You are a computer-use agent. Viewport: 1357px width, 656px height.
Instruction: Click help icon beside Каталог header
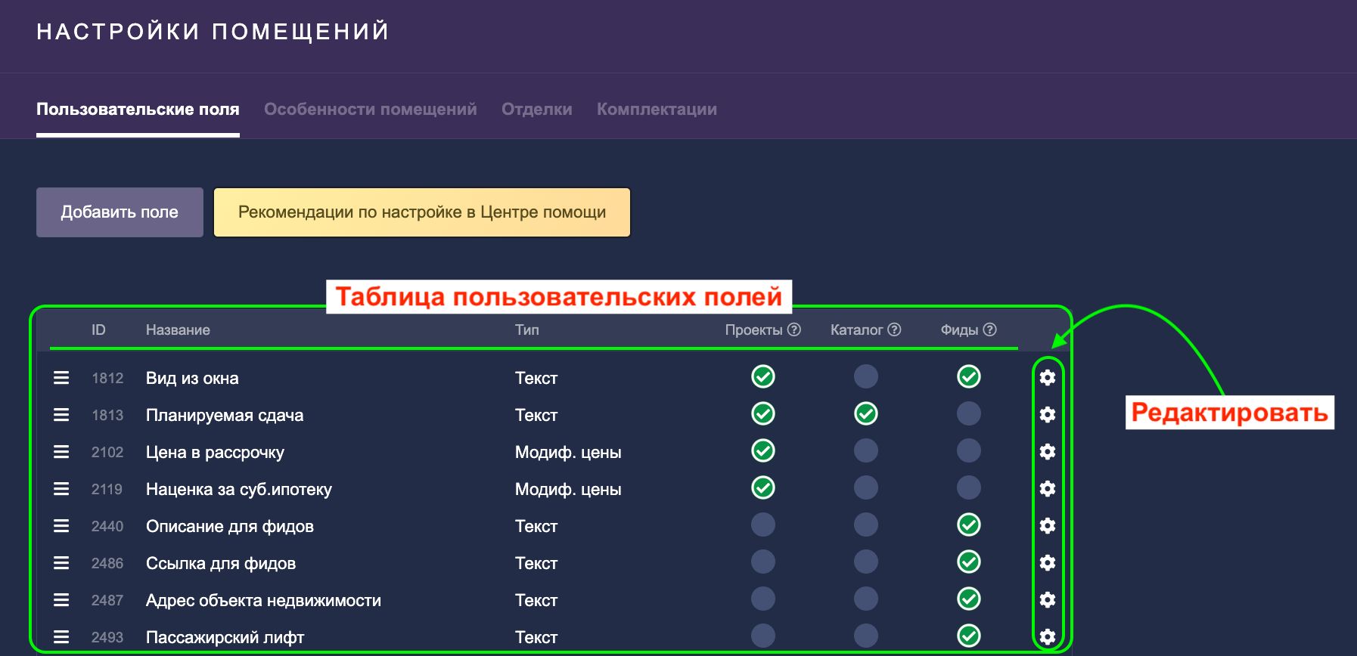[x=894, y=330]
